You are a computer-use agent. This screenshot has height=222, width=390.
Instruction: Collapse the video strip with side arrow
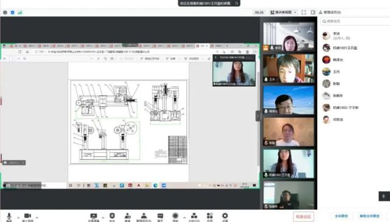[258, 116]
